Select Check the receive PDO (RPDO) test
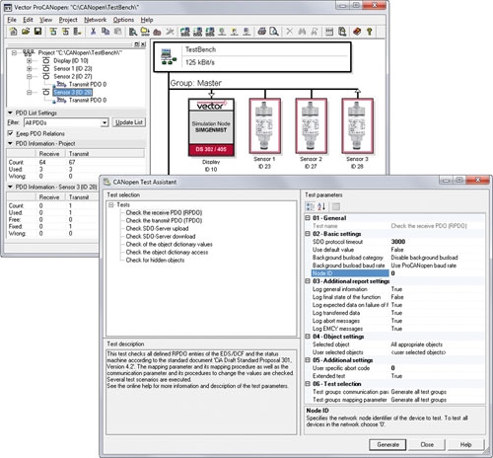Screen dimensions: 493x458 (164, 212)
